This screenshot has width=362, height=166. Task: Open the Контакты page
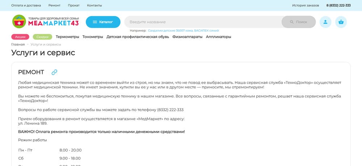point(94,5)
